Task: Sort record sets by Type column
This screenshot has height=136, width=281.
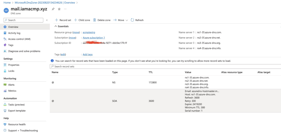Action: tap(115, 72)
